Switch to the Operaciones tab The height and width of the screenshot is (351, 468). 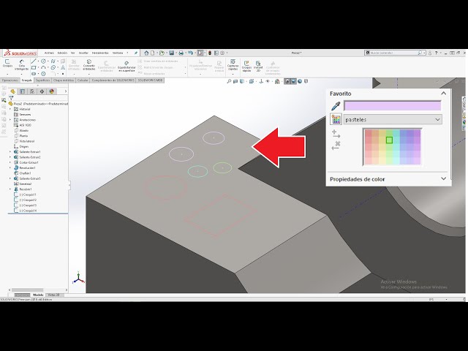pyautogui.click(x=10, y=80)
